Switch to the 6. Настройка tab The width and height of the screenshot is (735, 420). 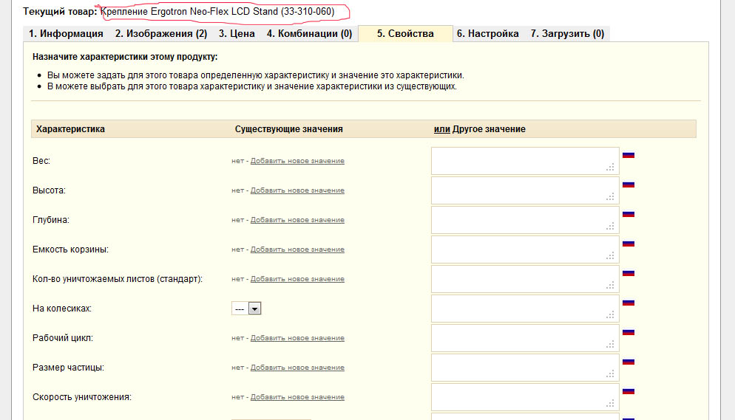[487, 34]
